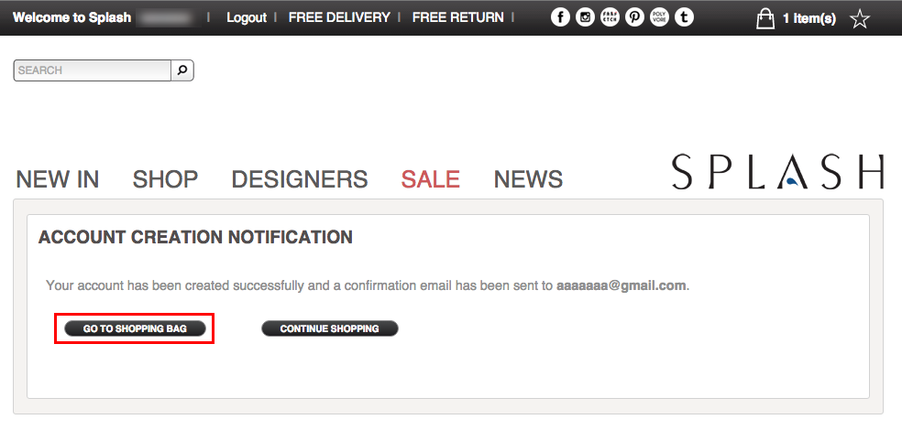Viewport: 902px width, 430px height.
Task: Open the Fab Fetch social icon
Action: coord(610,17)
